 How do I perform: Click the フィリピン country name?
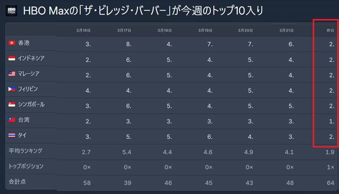point(28,90)
